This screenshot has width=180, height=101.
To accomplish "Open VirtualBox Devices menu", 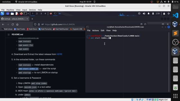I will tap(32, 10).
